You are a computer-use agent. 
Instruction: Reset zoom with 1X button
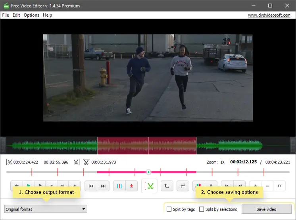pos(279,186)
